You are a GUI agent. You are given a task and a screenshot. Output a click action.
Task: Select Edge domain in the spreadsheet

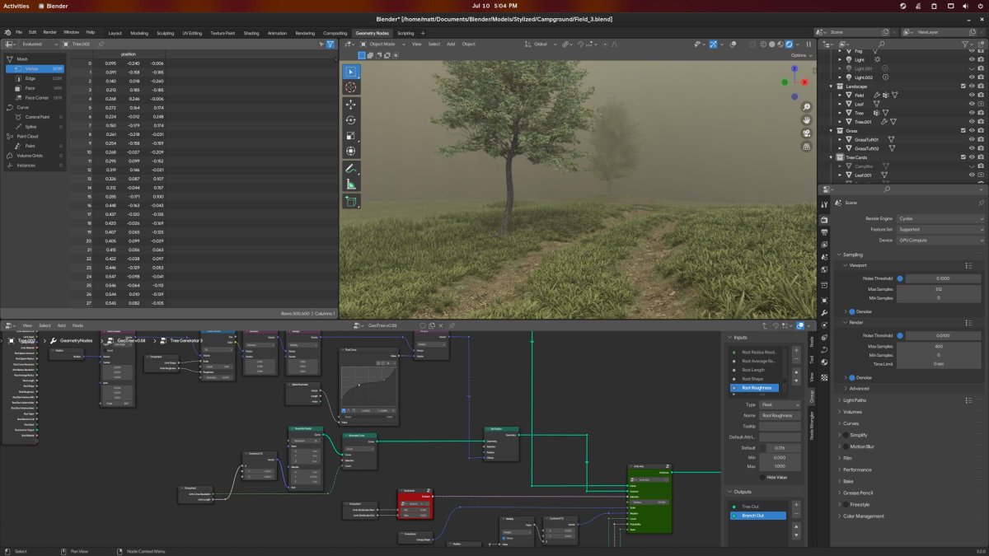(x=35, y=77)
